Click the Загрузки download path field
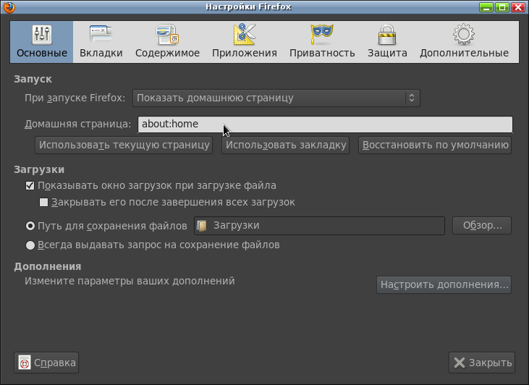The width and height of the screenshot is (529, 385). point(319,226)
